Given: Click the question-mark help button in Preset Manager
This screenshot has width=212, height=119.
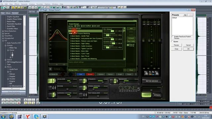Looking at the screenshot, I should coord(125,70).
